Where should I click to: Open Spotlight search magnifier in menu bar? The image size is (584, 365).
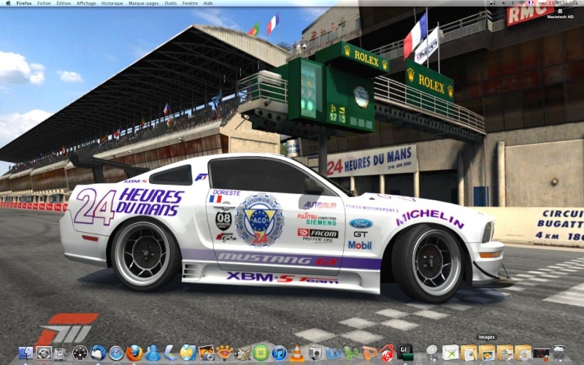coord(575,3)
